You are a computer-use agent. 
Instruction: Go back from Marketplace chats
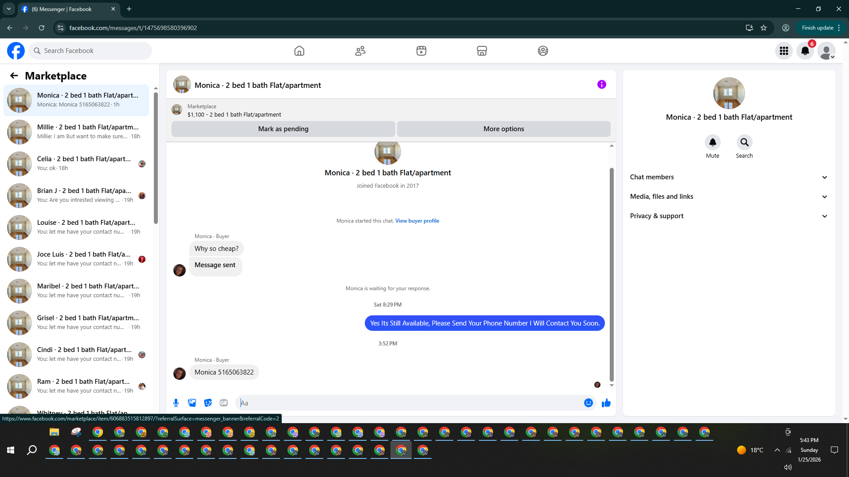click(x=14, y=76)
